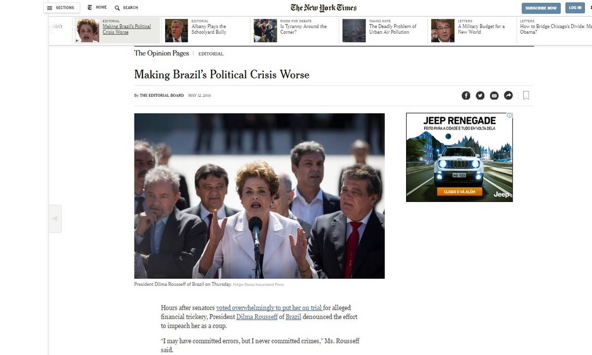This screenshot has height=355, width=592.
Task: Share article on Facebook icon
Action: tap(466, 95)
